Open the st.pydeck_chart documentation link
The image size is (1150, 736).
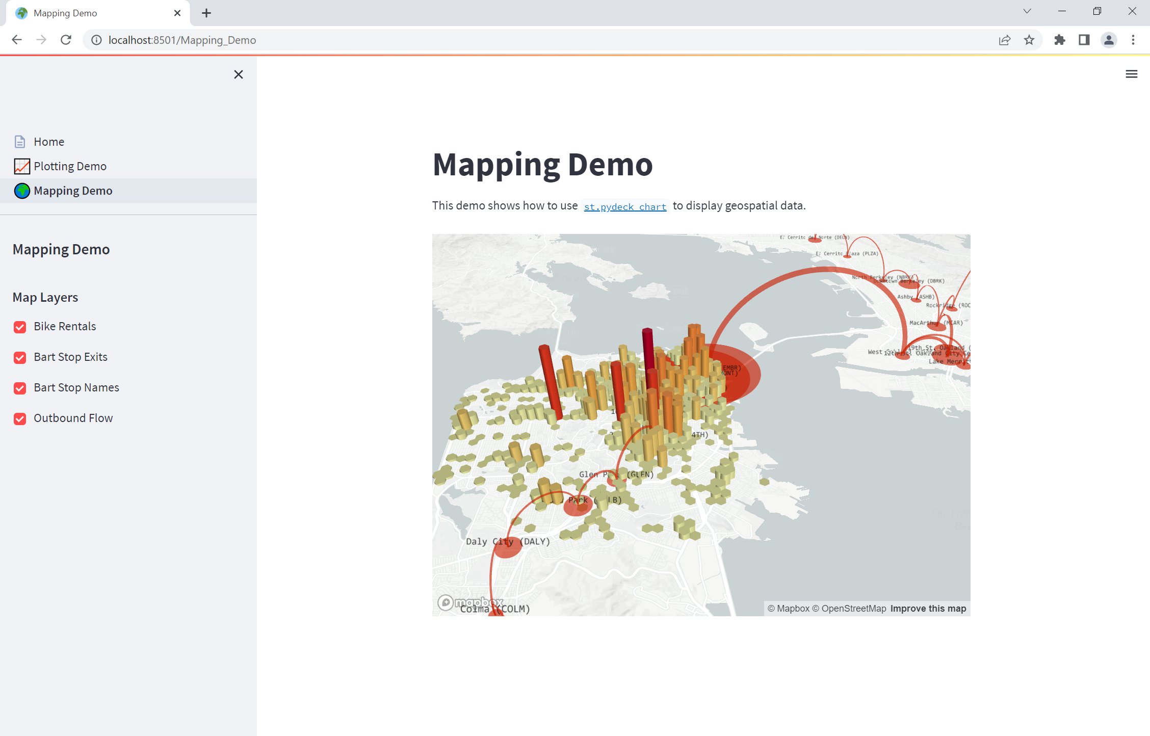(x=625, y=206)
